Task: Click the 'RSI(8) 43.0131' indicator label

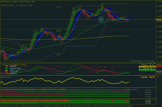Action: tap(6, 77)
